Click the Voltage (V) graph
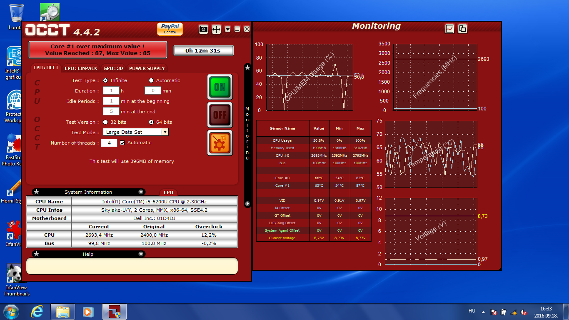This screenshot has height=320, width=569. click(x=431, y=231)
